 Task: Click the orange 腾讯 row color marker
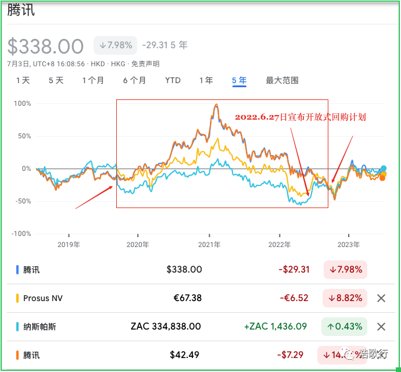tap(17, 355)
